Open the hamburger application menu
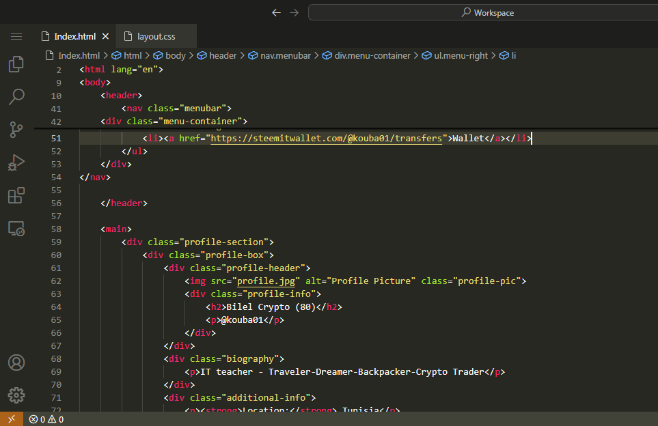The height and width of the screenshot is (426, 658). coord(16,36)
